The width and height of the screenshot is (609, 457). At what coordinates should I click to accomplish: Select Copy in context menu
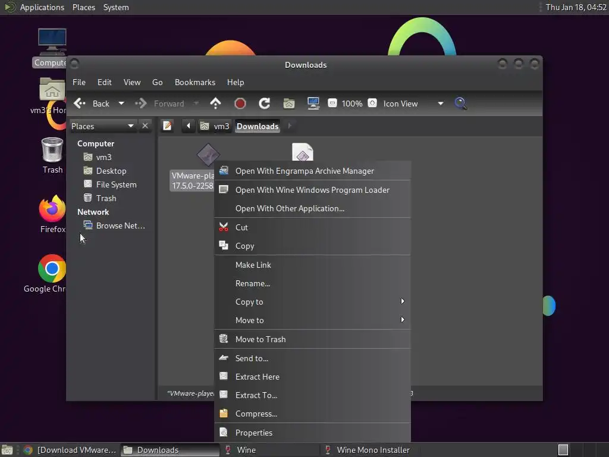coord(312,246)
